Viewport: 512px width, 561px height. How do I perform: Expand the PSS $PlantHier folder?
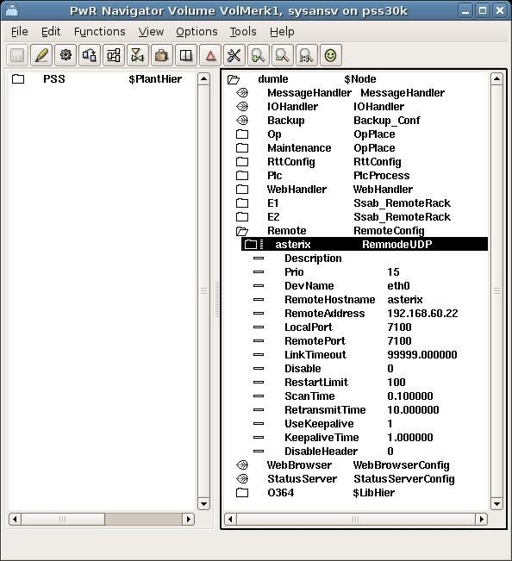coord(18,79)
